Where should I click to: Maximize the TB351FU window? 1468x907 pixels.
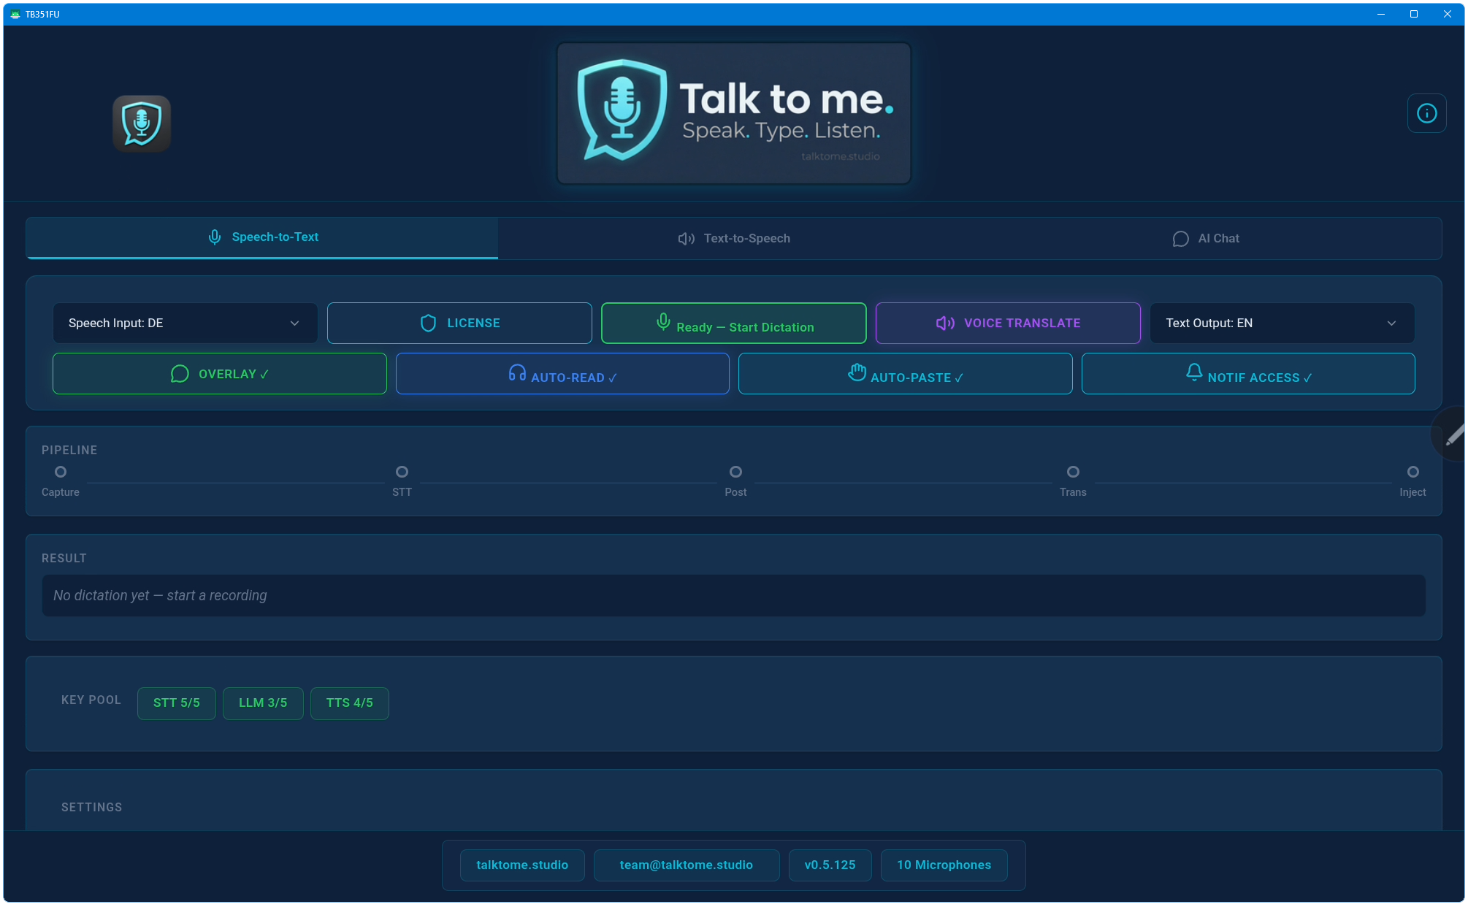coord(1414,14)
